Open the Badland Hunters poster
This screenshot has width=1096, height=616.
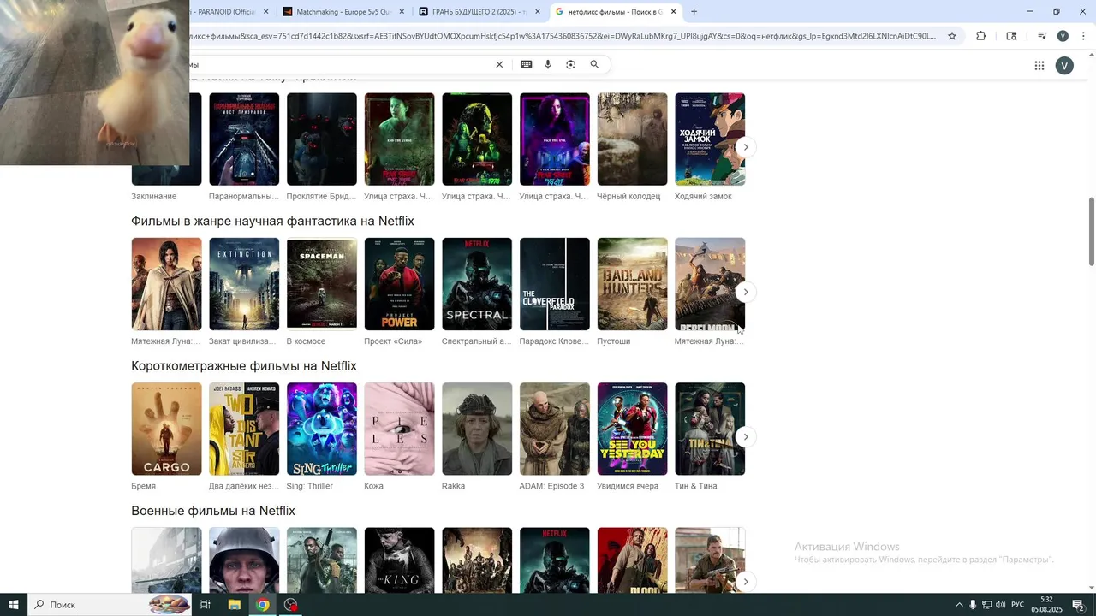632,284
